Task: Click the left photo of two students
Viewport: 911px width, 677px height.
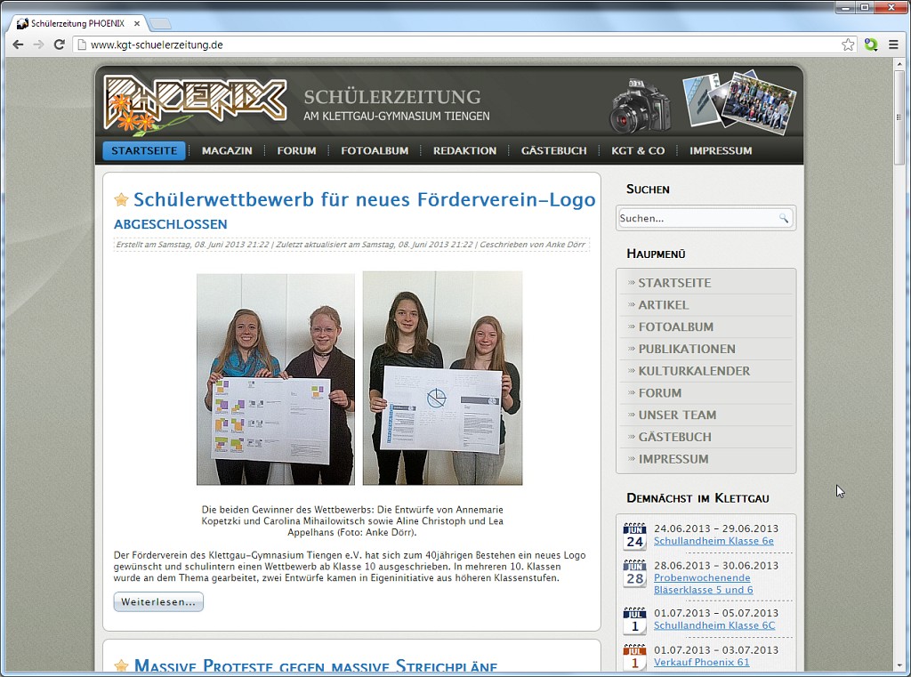Action: click(276, 379)
